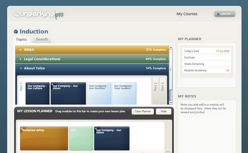The height and width of the screenshot is (153, 248).
Task: Click the Induction cube icon
Action: (16, 32)
